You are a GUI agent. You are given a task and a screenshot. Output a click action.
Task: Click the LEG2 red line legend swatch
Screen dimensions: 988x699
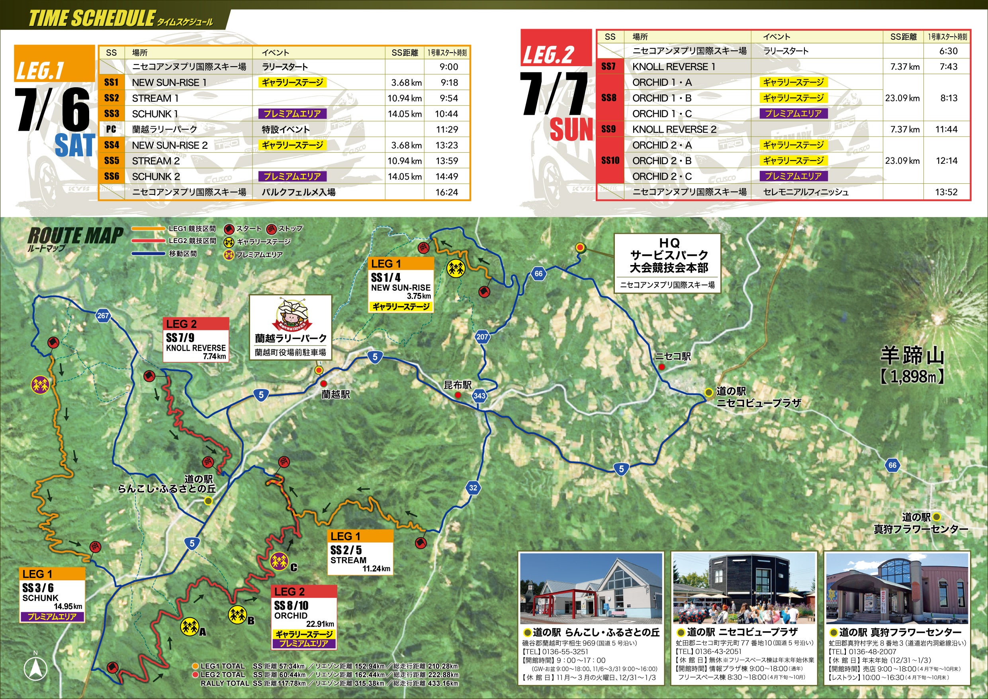click(x=149, y=241)
